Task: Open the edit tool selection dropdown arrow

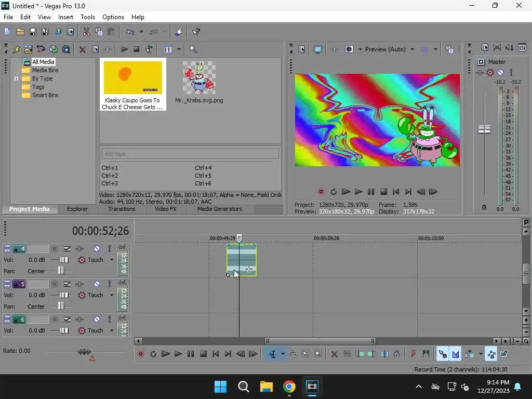Action: [283, 354]
